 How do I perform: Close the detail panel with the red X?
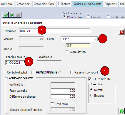[122, 32]
